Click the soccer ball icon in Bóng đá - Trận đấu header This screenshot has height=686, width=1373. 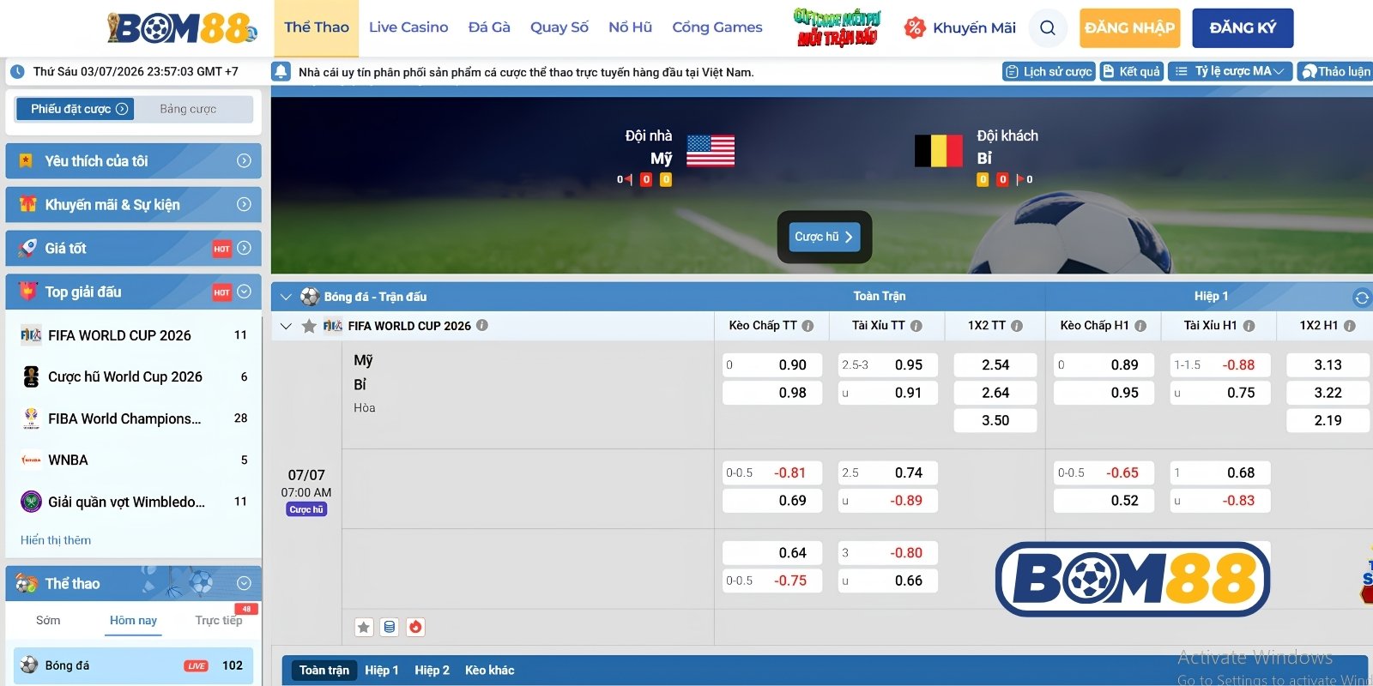pyautogui.click(x=310, y=297)
